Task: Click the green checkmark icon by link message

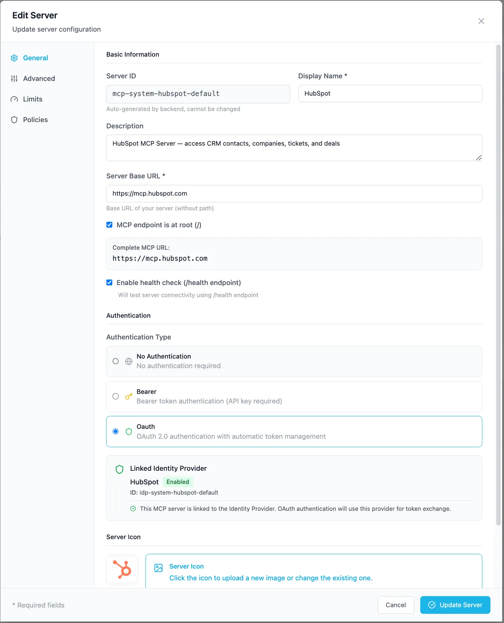Action: click(133, 509)
